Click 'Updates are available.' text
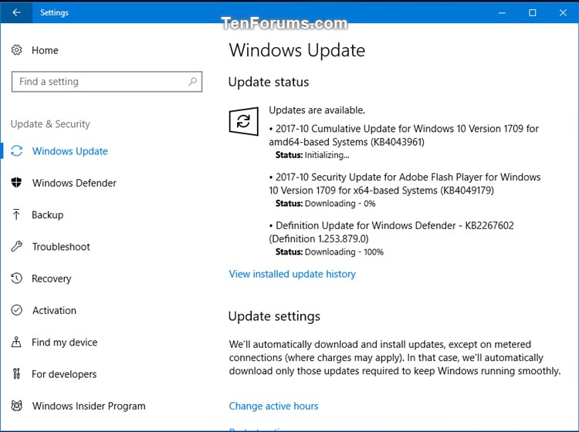The image size is (579, 432). pos(317,110)
